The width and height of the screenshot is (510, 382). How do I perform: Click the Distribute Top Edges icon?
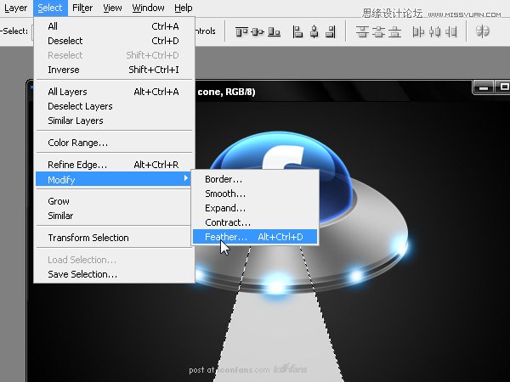click(x=361, y=32)
